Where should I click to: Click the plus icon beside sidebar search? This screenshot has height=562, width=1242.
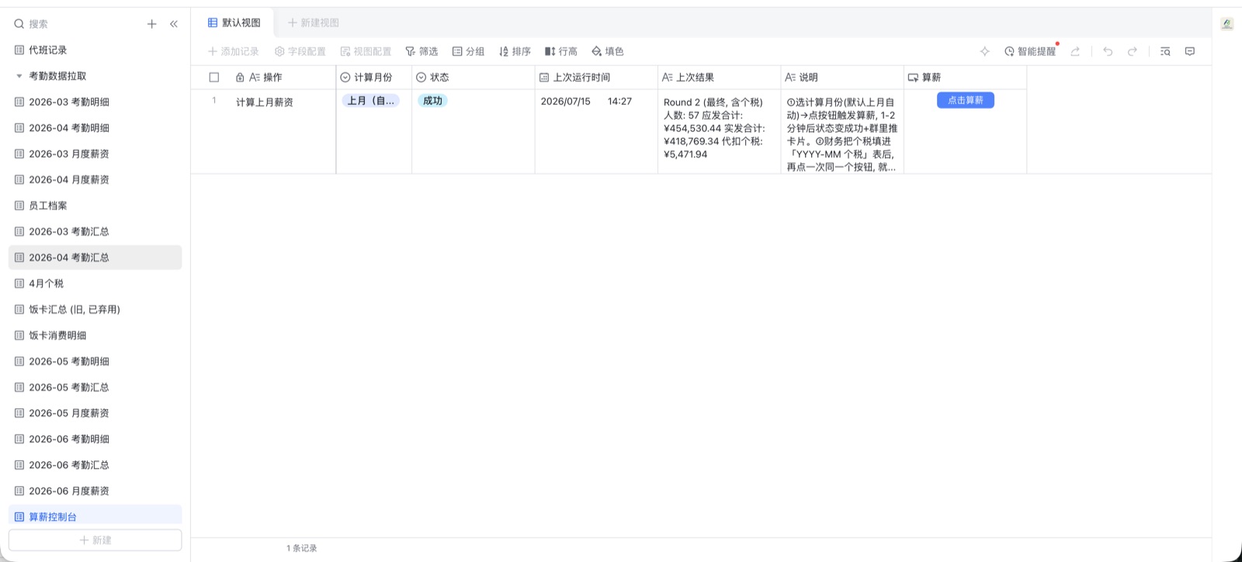pos(152,24)
